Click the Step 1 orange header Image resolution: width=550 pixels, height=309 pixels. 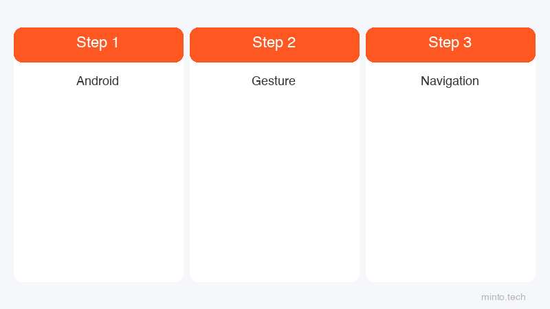(98, 45)
